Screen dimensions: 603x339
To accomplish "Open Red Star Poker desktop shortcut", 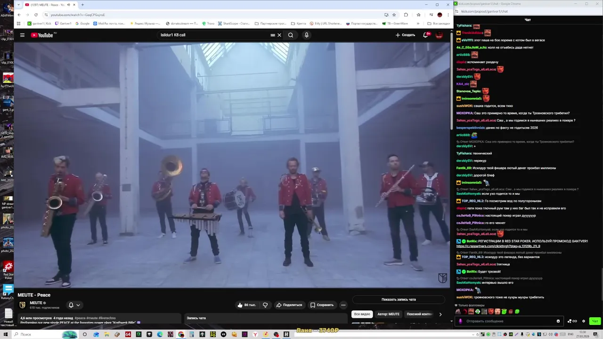I will [x=8, y=271].
